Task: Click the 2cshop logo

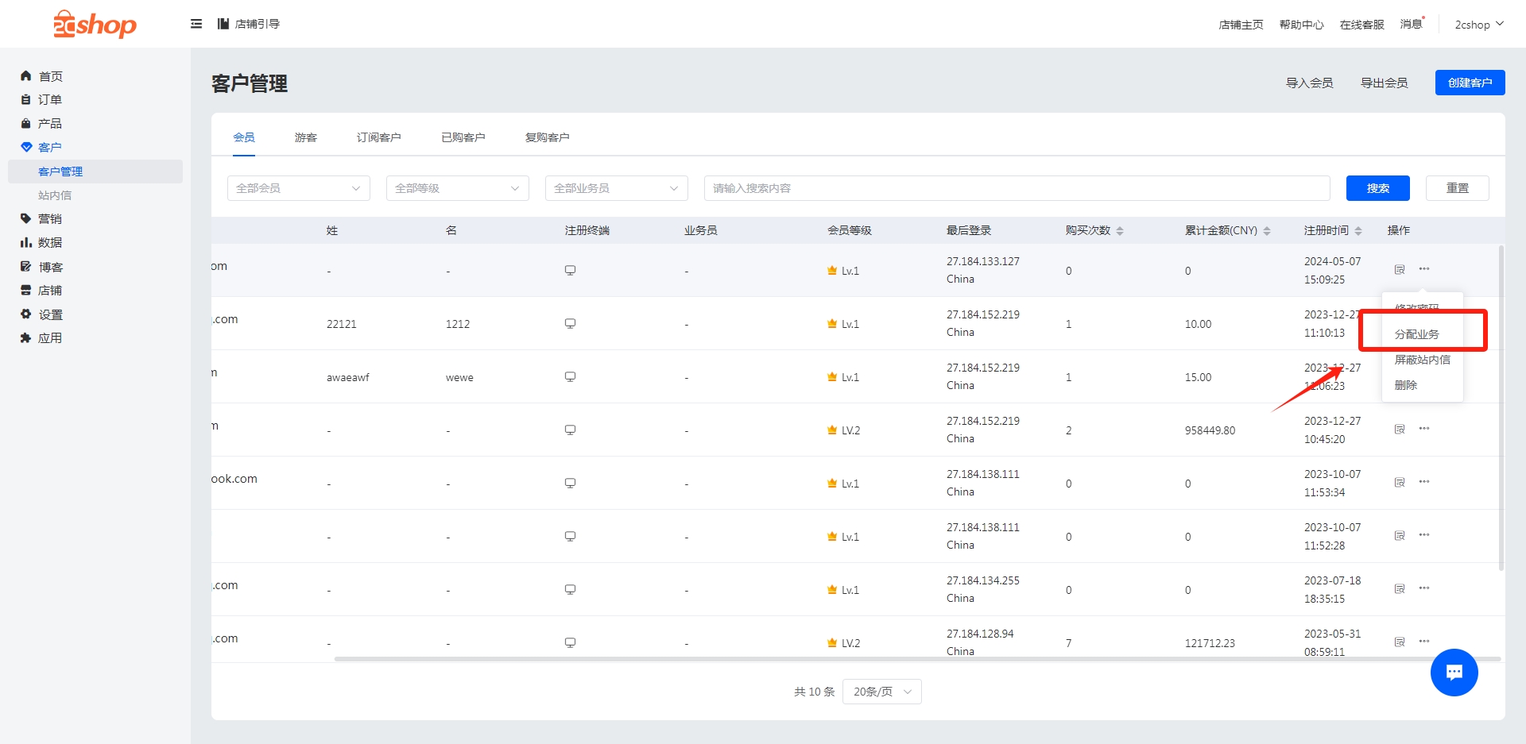Action: click(x=95, y=25)
